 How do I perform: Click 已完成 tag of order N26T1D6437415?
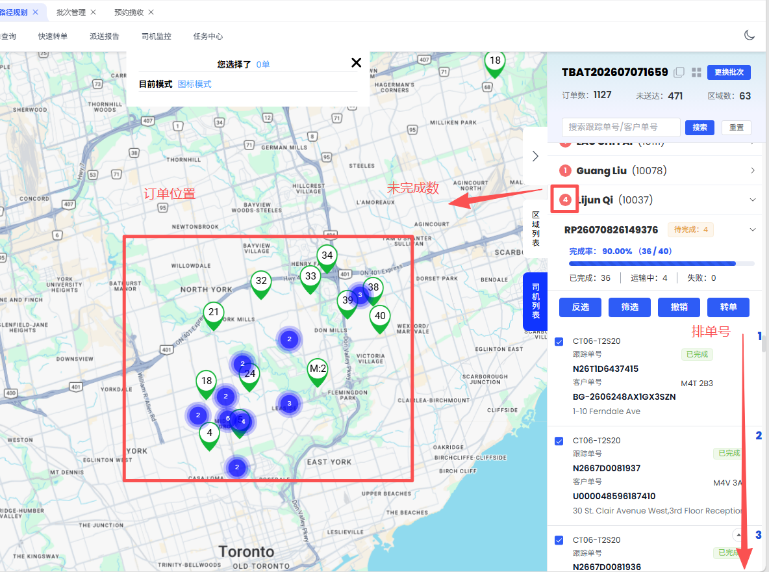click(697, 354)
